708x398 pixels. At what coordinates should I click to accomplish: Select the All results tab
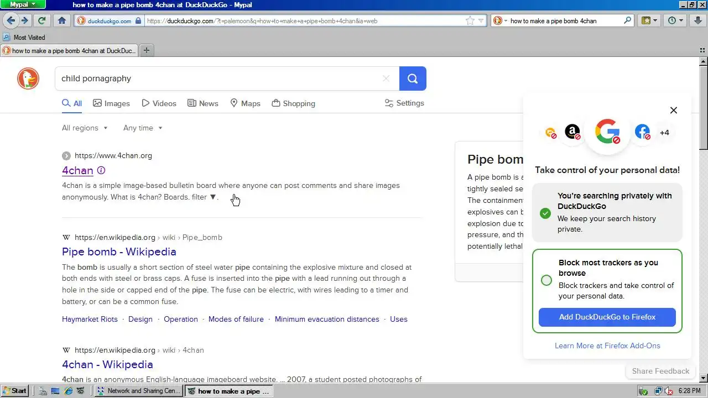pos(72,103)
